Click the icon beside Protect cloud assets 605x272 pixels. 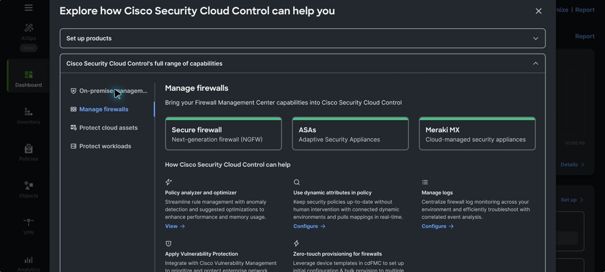click(73, 128)
